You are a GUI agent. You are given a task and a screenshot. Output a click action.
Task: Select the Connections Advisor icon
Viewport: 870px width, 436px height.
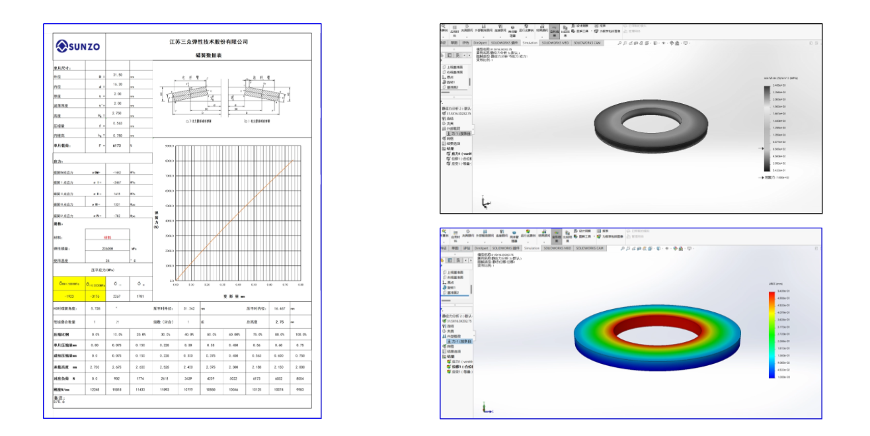click(x=500, y=29)
